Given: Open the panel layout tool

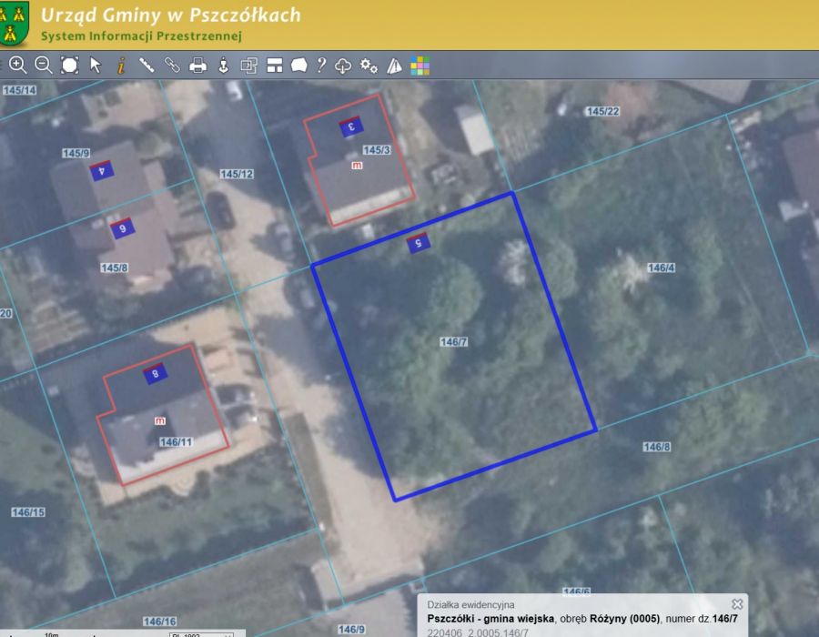Looking at the screenshot, I should 274,65.
